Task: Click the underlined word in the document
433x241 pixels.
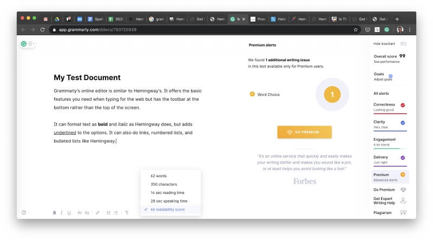Action: click(x=65, y=133)
